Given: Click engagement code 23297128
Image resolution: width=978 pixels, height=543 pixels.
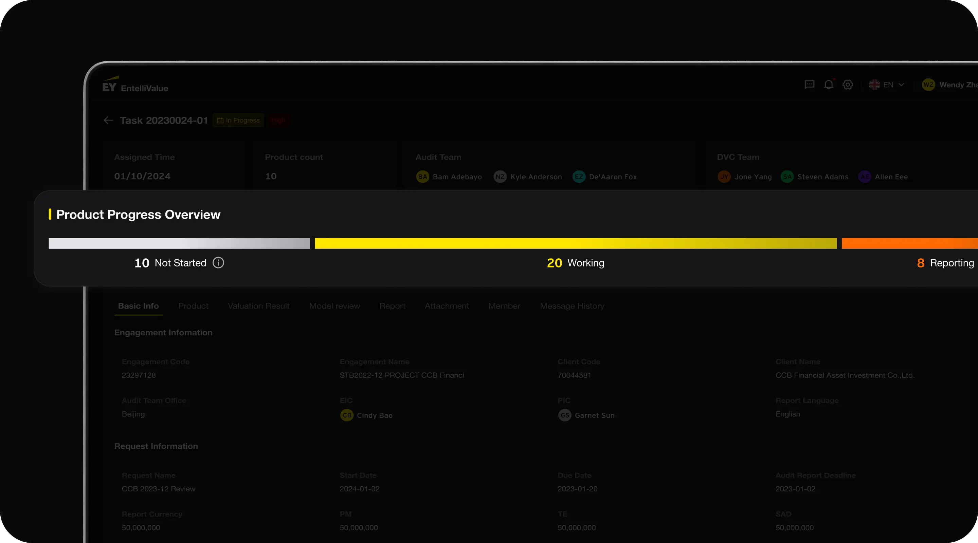Looking at the screenshot, I should tap(139, 375).
